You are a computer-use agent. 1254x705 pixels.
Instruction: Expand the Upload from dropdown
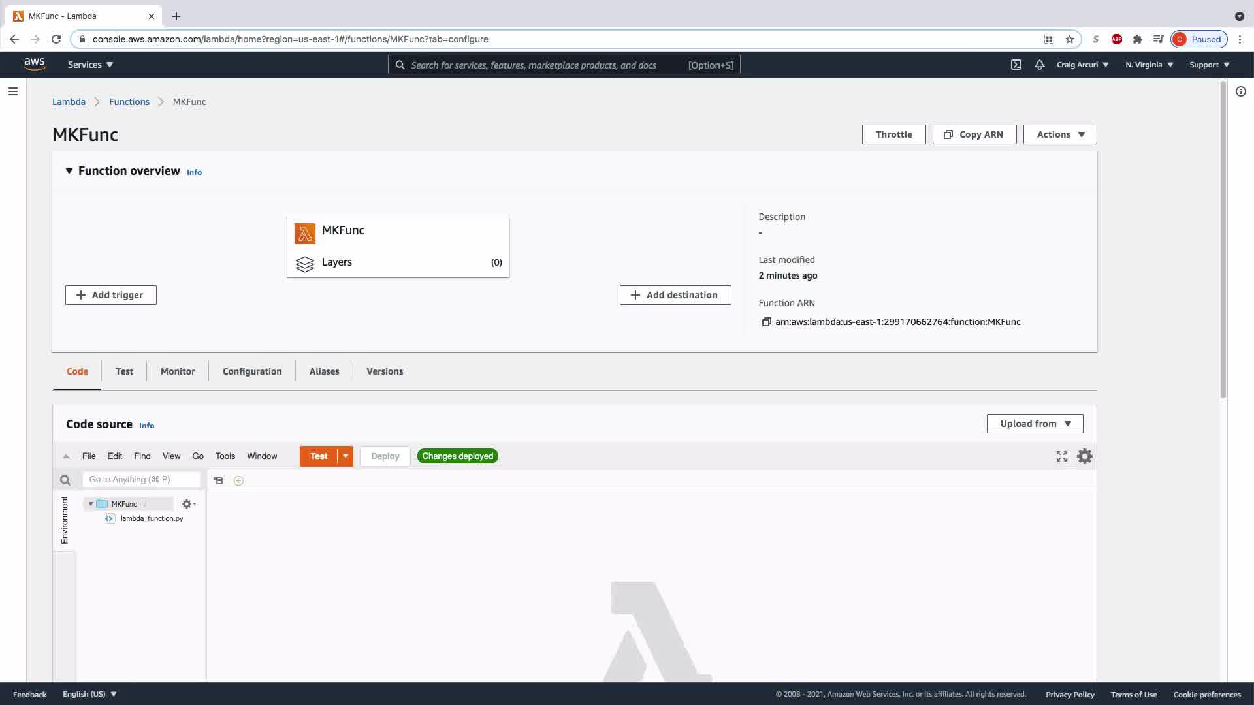point(1035,424)
